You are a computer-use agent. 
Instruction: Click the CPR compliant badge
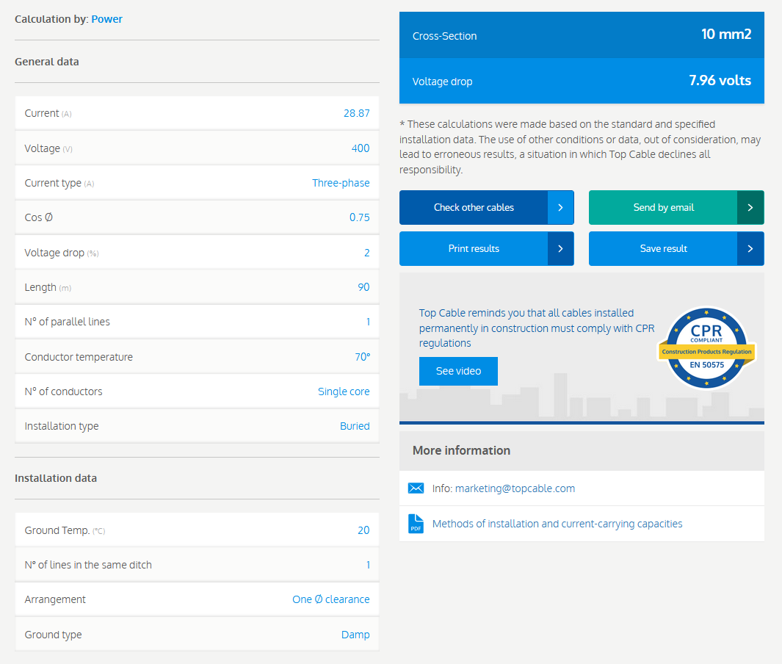pyautogui.click(x=705, y=348)
